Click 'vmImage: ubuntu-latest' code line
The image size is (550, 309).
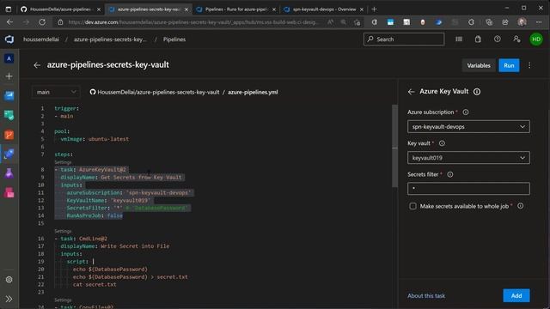pyautogui.click(x=95, y=139)
